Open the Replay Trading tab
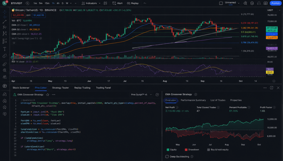 [x=82, y=88]
